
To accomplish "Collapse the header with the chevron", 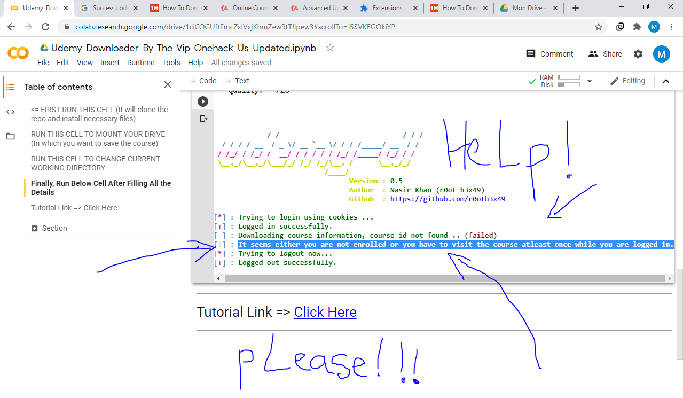I will click(666, 81).
